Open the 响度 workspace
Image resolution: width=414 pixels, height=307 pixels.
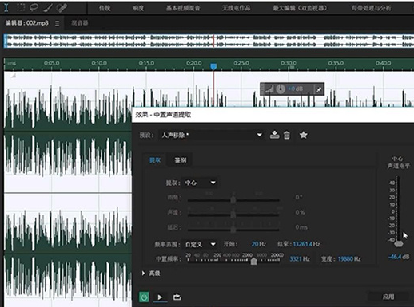click(x=138, y=8)
